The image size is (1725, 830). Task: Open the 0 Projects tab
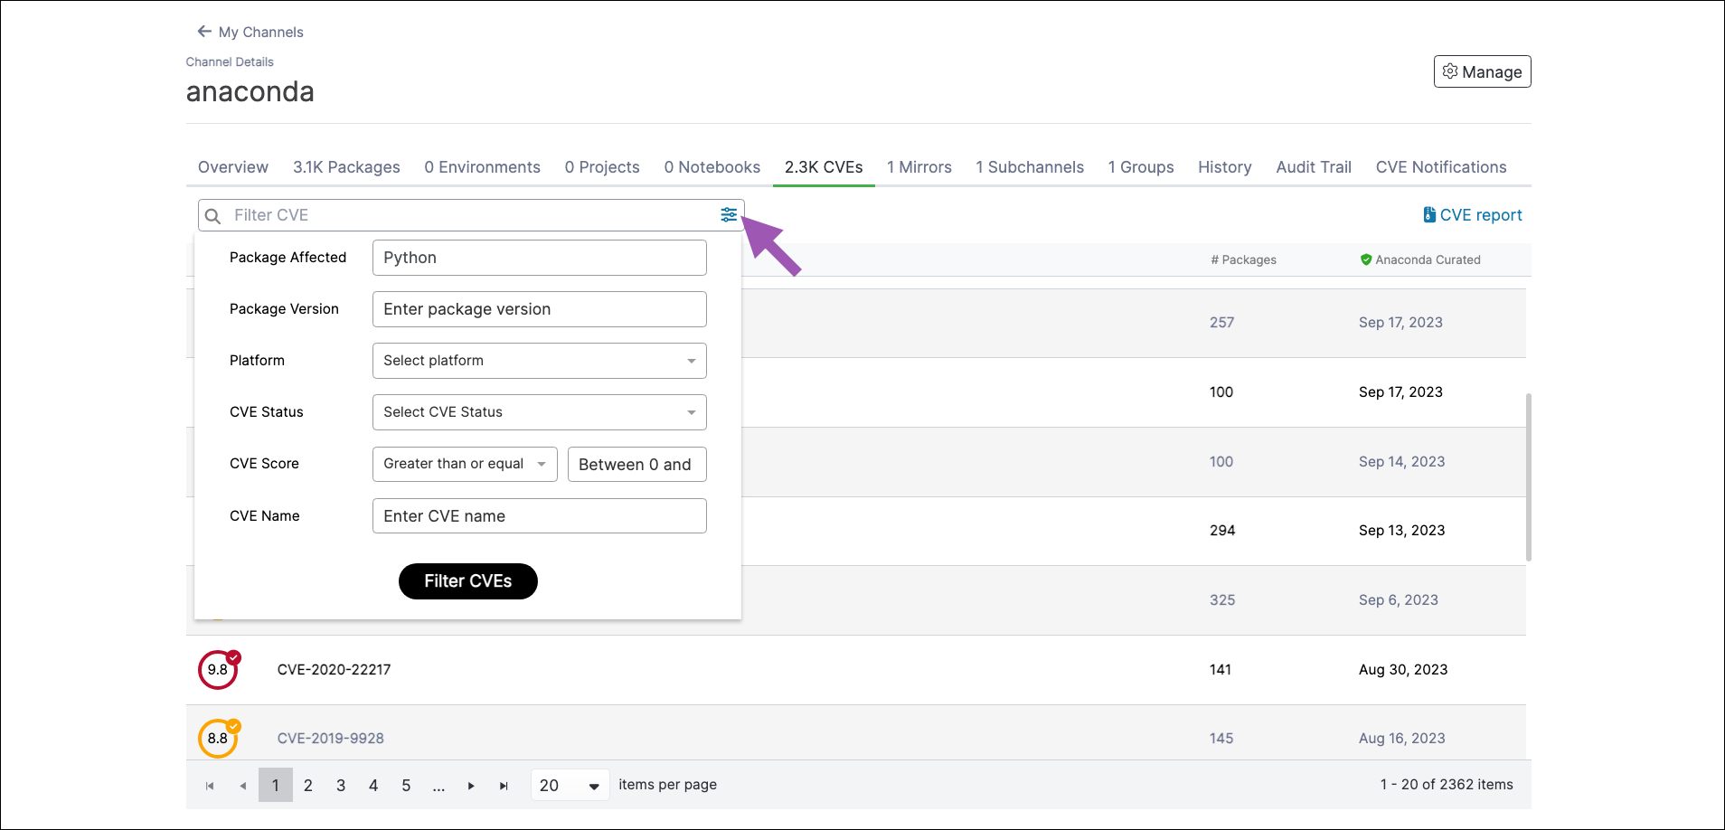(602, 167)
